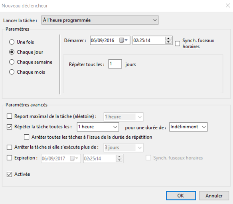
Task: Select the Chaque jour radio button
Action: (x=12, y=52)
